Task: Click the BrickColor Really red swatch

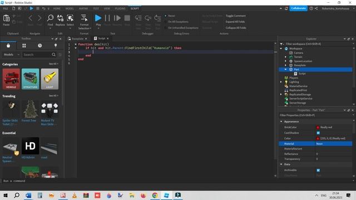Action: pos(318,127)
